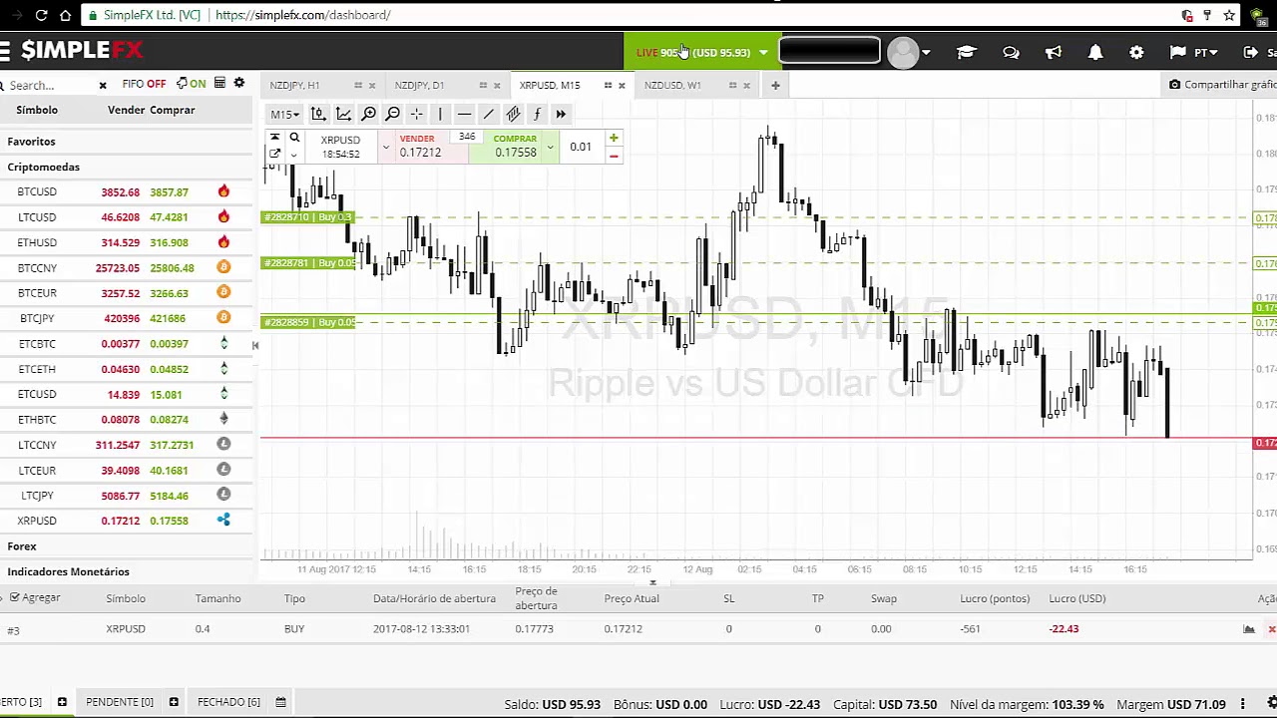Open the notifications bell
The width and height of the screenshot is (1277, 718).
(1095, 52)
